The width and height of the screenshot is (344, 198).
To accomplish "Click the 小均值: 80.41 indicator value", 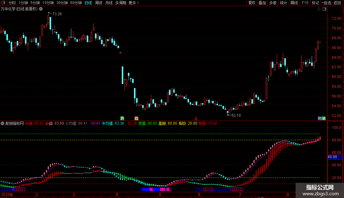I will (76, 123).
